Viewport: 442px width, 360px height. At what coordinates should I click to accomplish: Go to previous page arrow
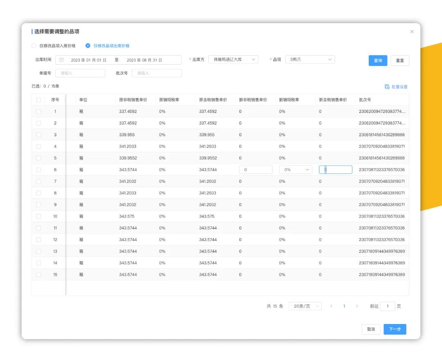(331, 306)
